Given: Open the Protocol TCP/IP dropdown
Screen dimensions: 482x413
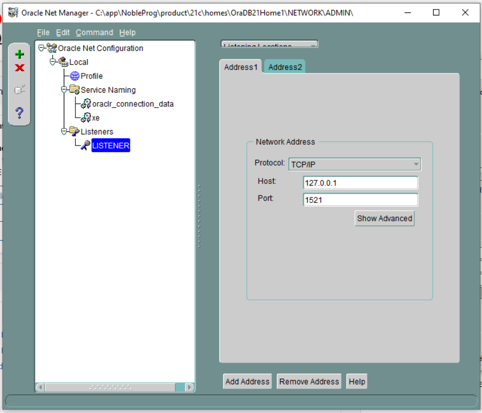Looking at the screenshot, I should [x=355, y=164].
